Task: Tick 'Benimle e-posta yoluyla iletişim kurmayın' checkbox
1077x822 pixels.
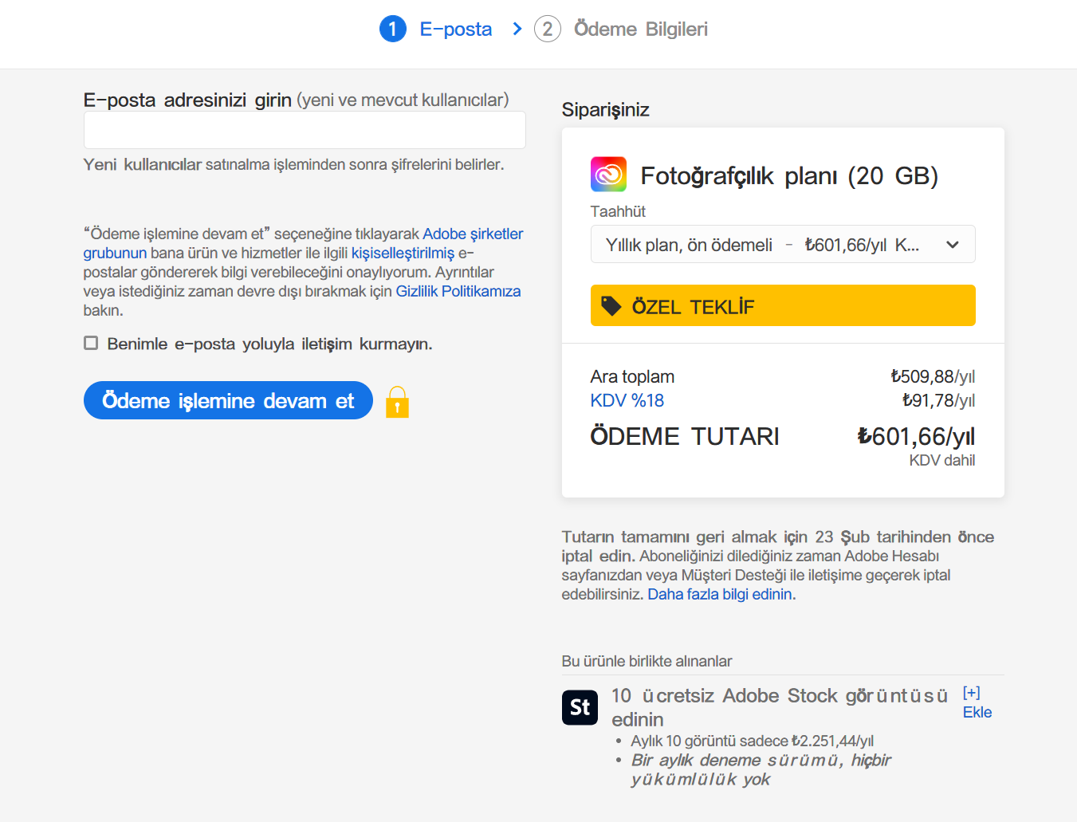Action: (91, 343)
